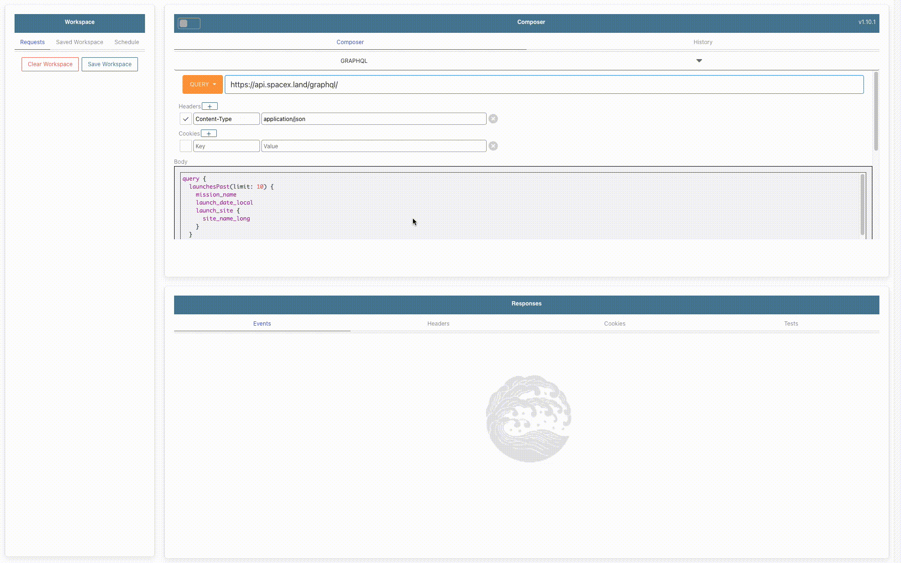The height and width of the screenshot is (563, 901).
Task: Open the Saved Workspace tab
Action: tap(79, 42)
